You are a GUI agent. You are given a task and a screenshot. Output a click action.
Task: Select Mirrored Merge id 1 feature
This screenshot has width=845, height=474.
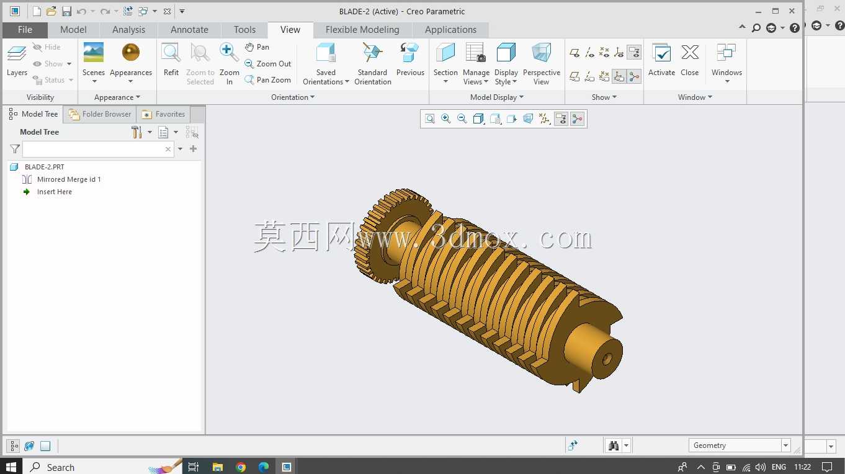[x=69, y=179]
